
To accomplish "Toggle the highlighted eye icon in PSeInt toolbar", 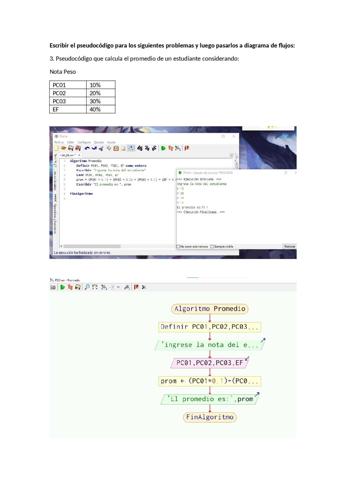I will [x=131, y=148].
